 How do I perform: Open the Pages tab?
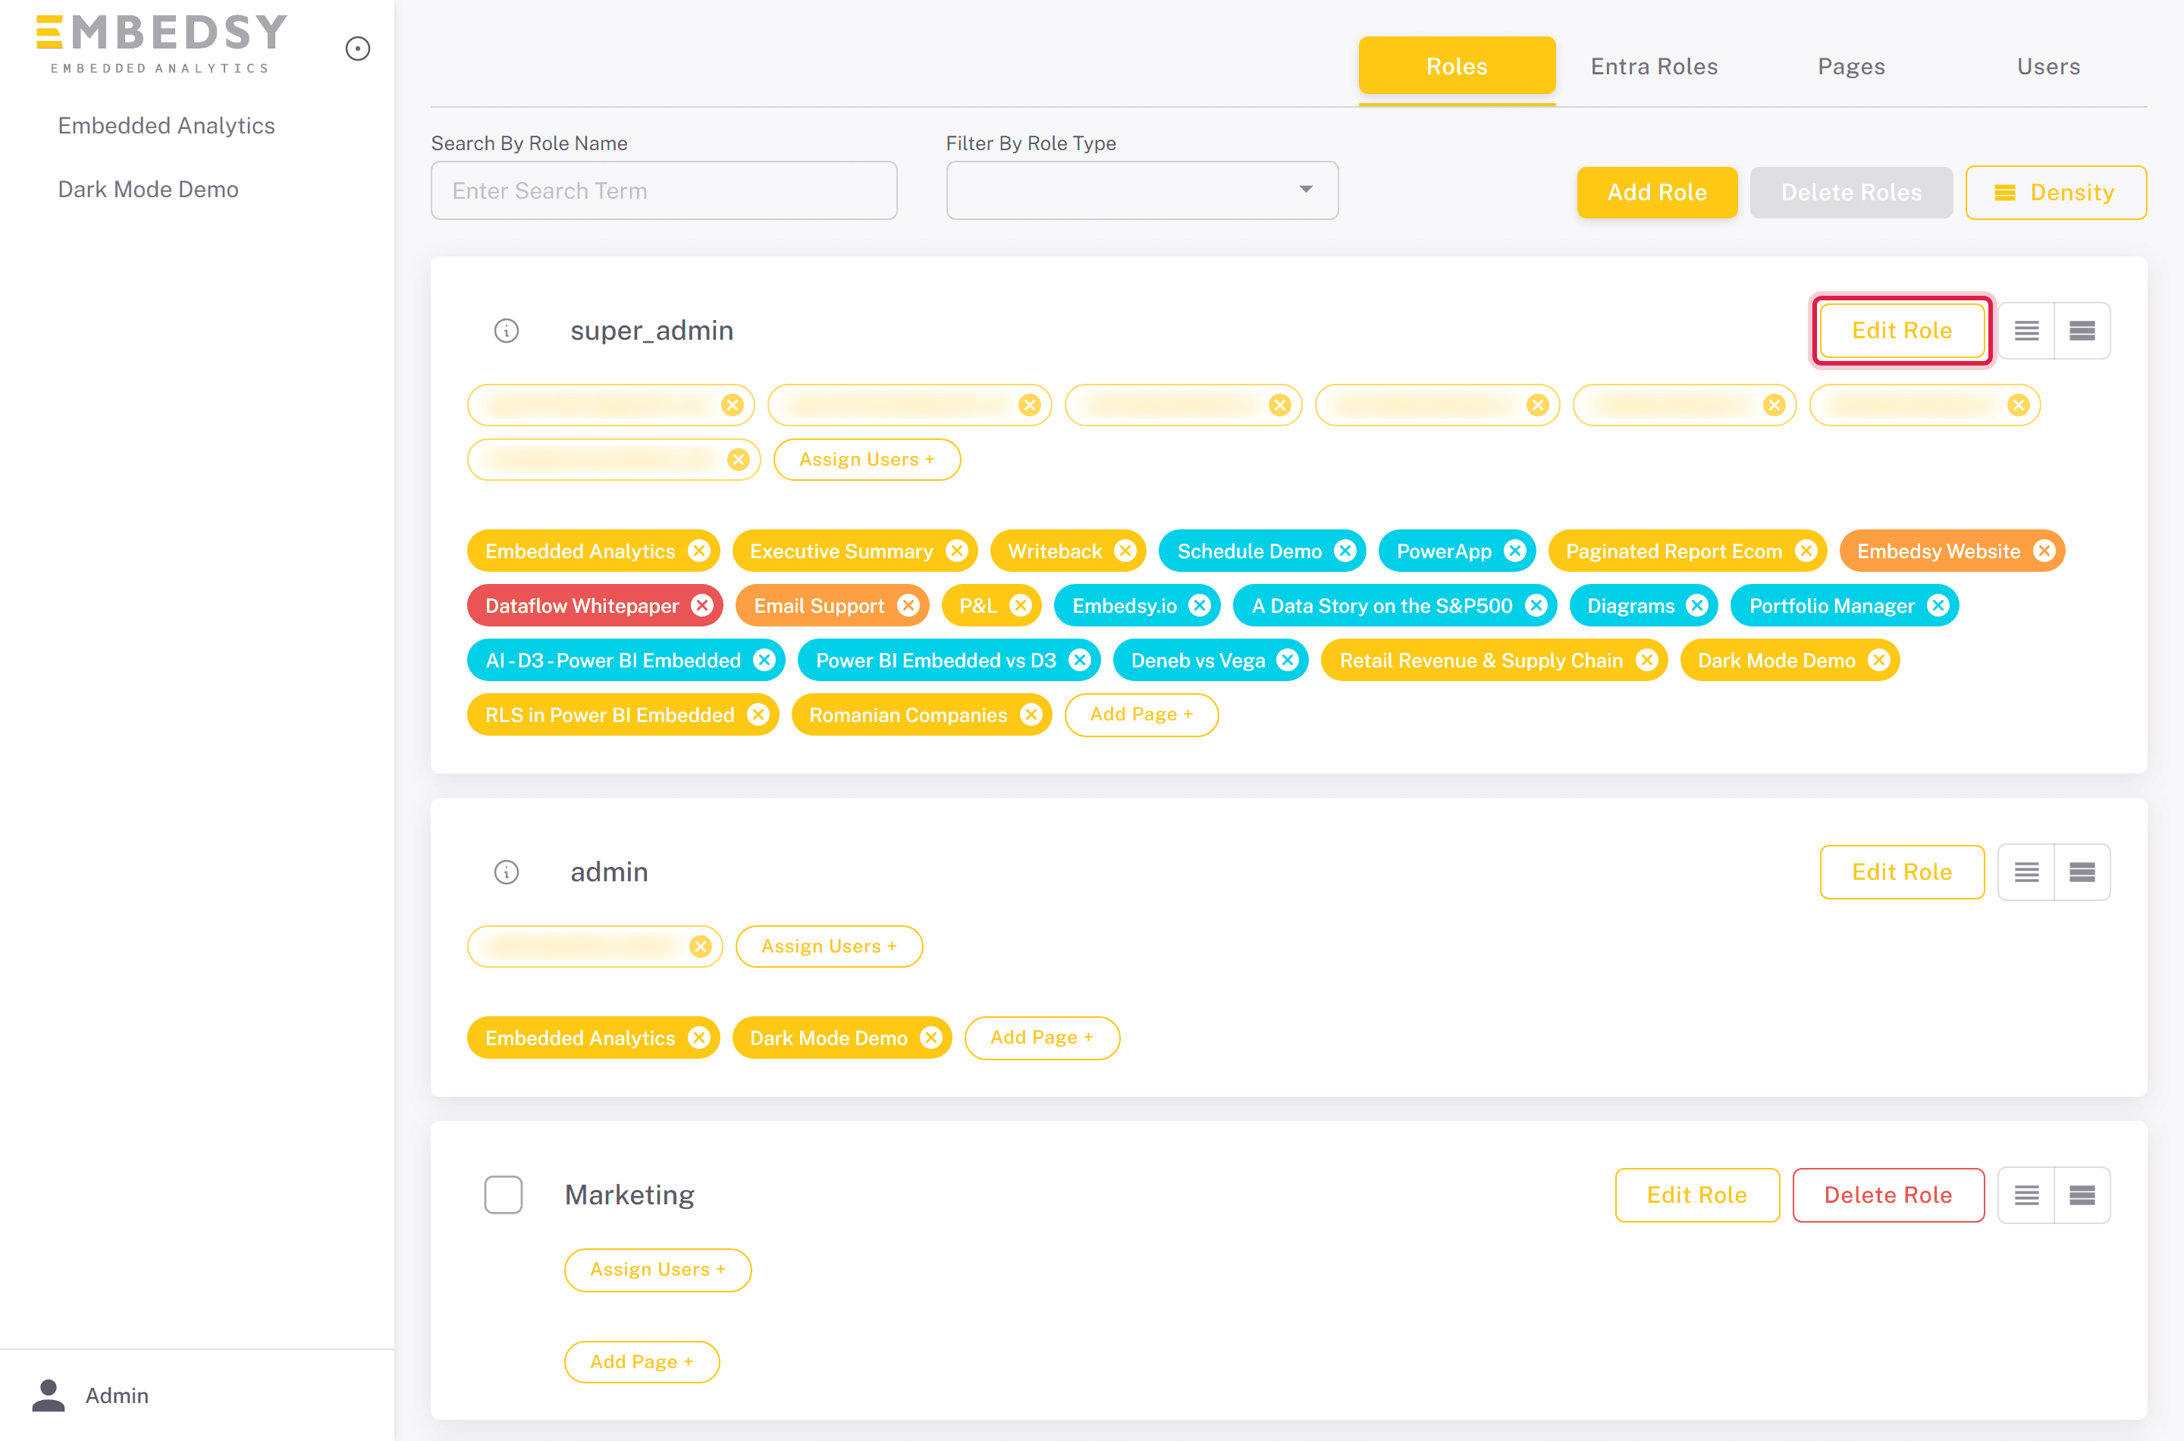[x=1850, y=66]
